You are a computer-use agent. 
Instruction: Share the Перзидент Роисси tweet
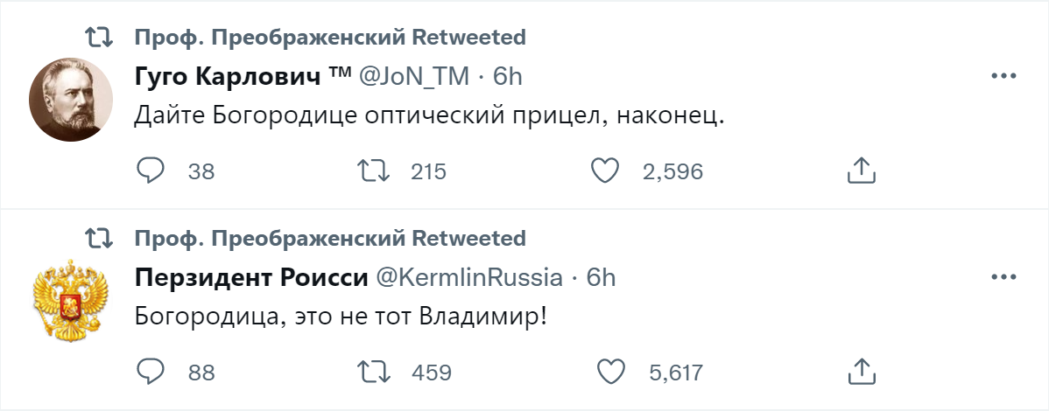tap(862, 373)
